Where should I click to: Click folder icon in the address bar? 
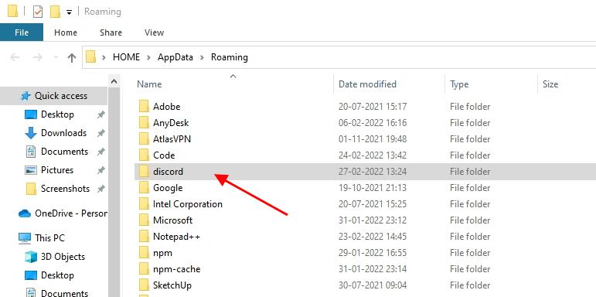(90, 57)
